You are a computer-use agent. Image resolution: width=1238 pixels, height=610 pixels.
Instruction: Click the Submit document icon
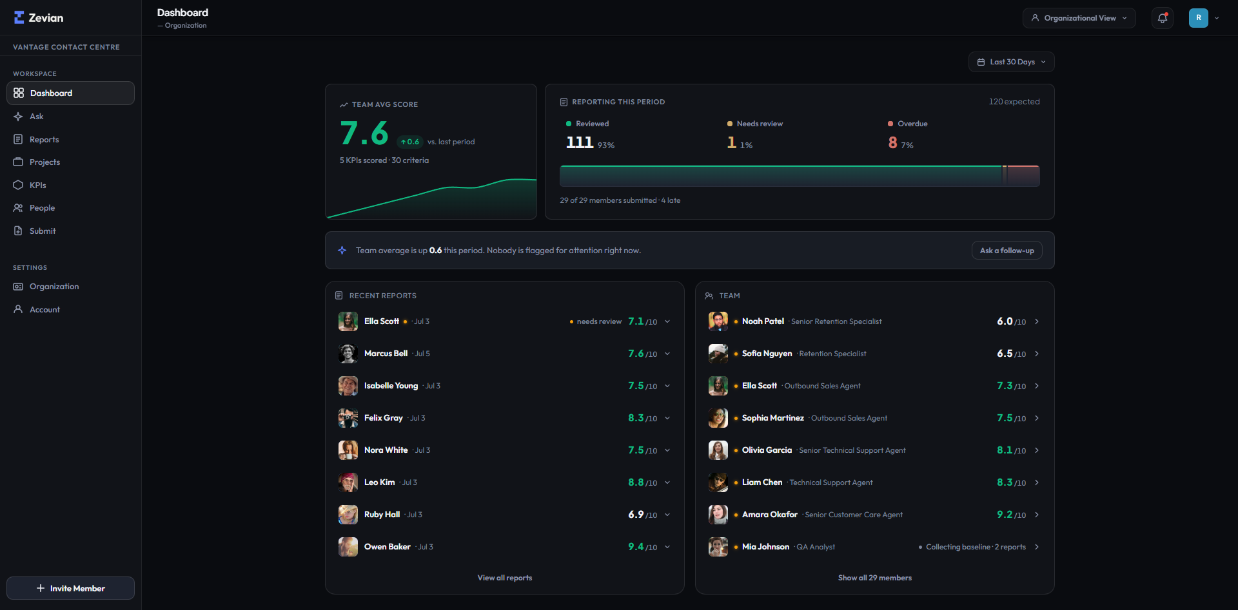click(18, 231)
